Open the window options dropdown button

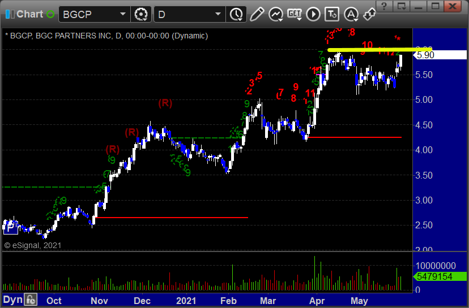pos(402,6)
